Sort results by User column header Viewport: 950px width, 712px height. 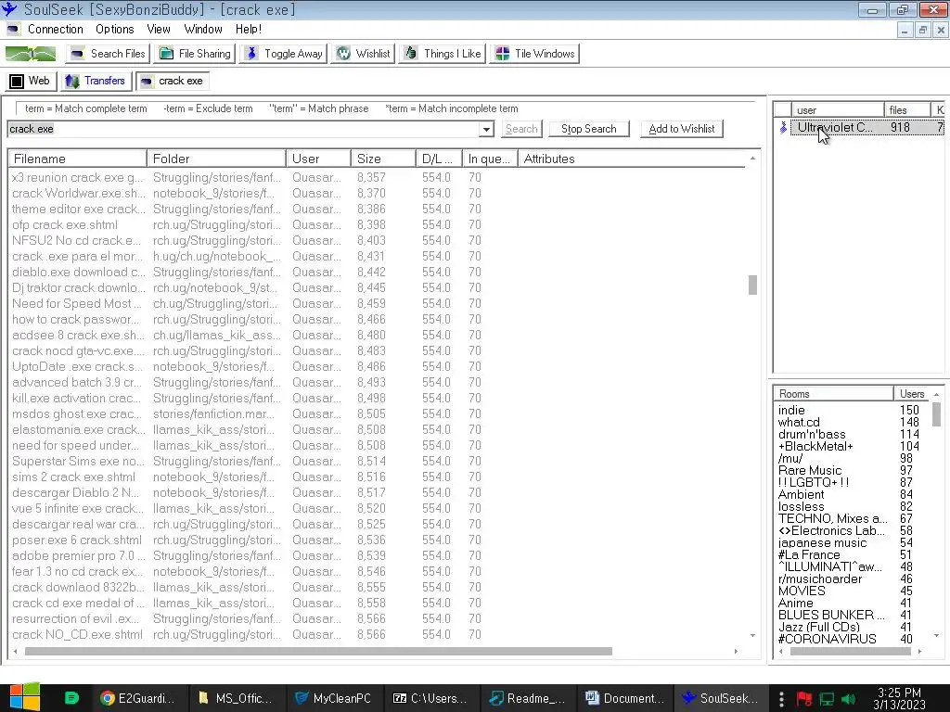[x=319, y=159]
